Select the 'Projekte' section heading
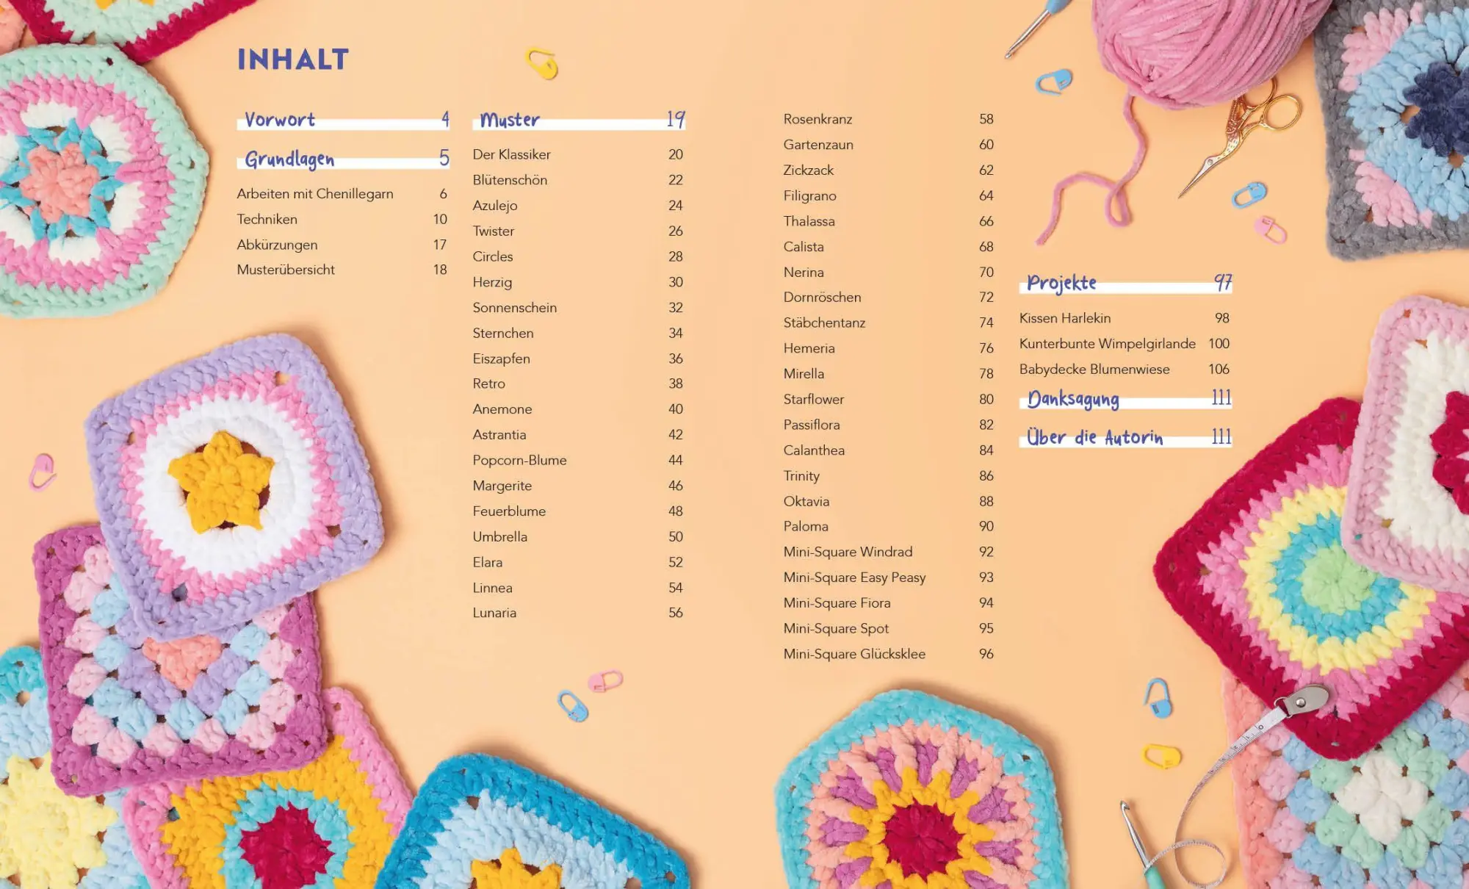This screenshot has width=1469, height=889. click(1061, 283)
